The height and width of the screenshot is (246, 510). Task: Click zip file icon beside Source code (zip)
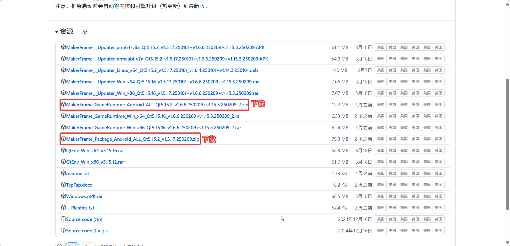pos(63,219)
